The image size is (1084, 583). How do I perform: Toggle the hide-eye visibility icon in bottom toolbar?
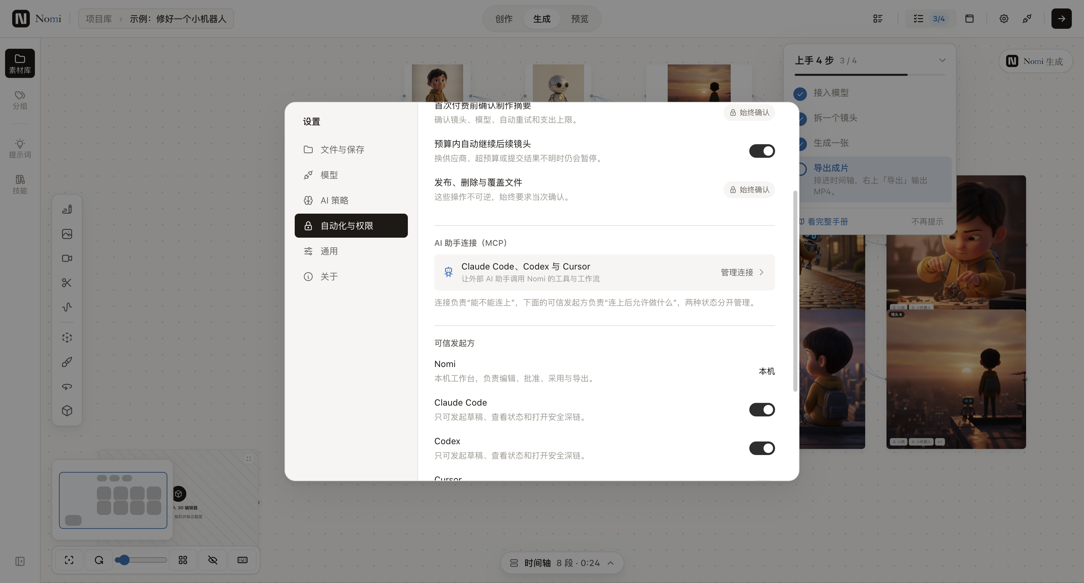[212, 560]
